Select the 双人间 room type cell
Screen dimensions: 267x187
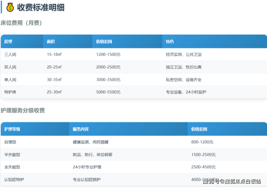[x=10, y=67]
